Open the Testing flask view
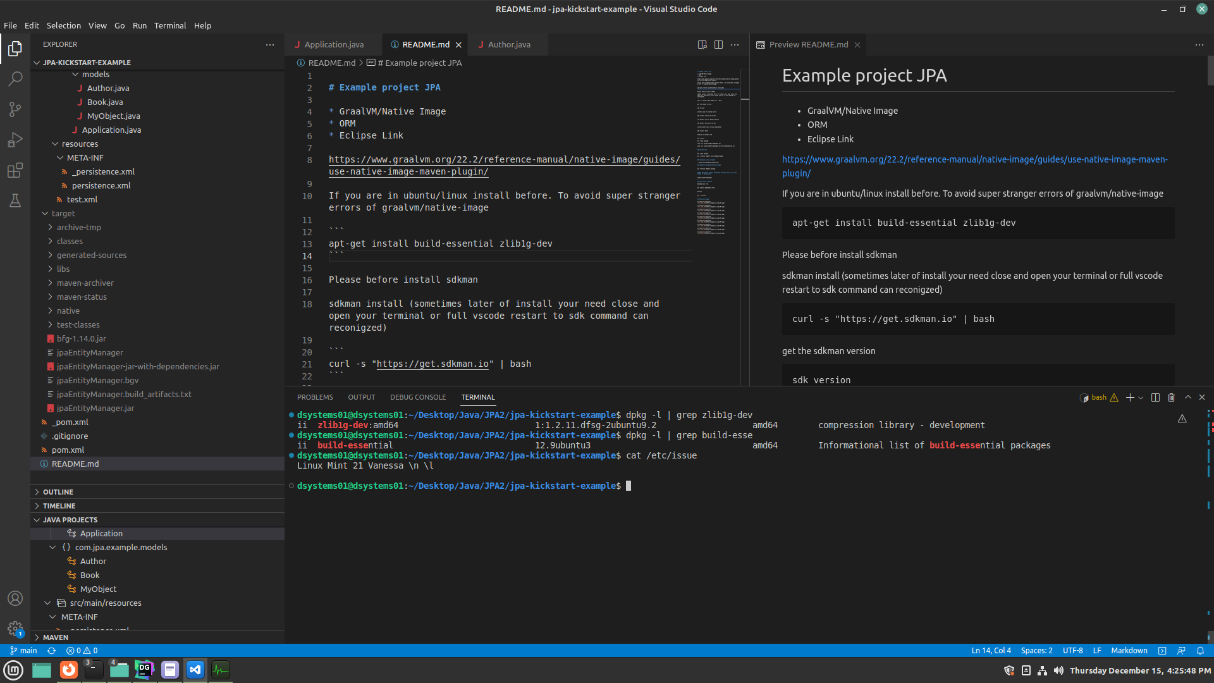The image size is (1214, 683). 15,200
